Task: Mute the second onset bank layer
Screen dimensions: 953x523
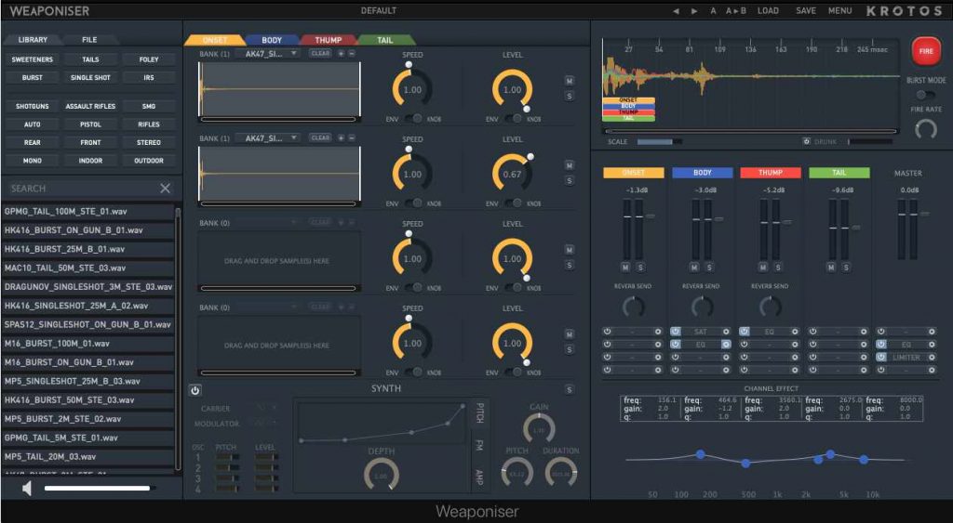Action: pos(569,165)
